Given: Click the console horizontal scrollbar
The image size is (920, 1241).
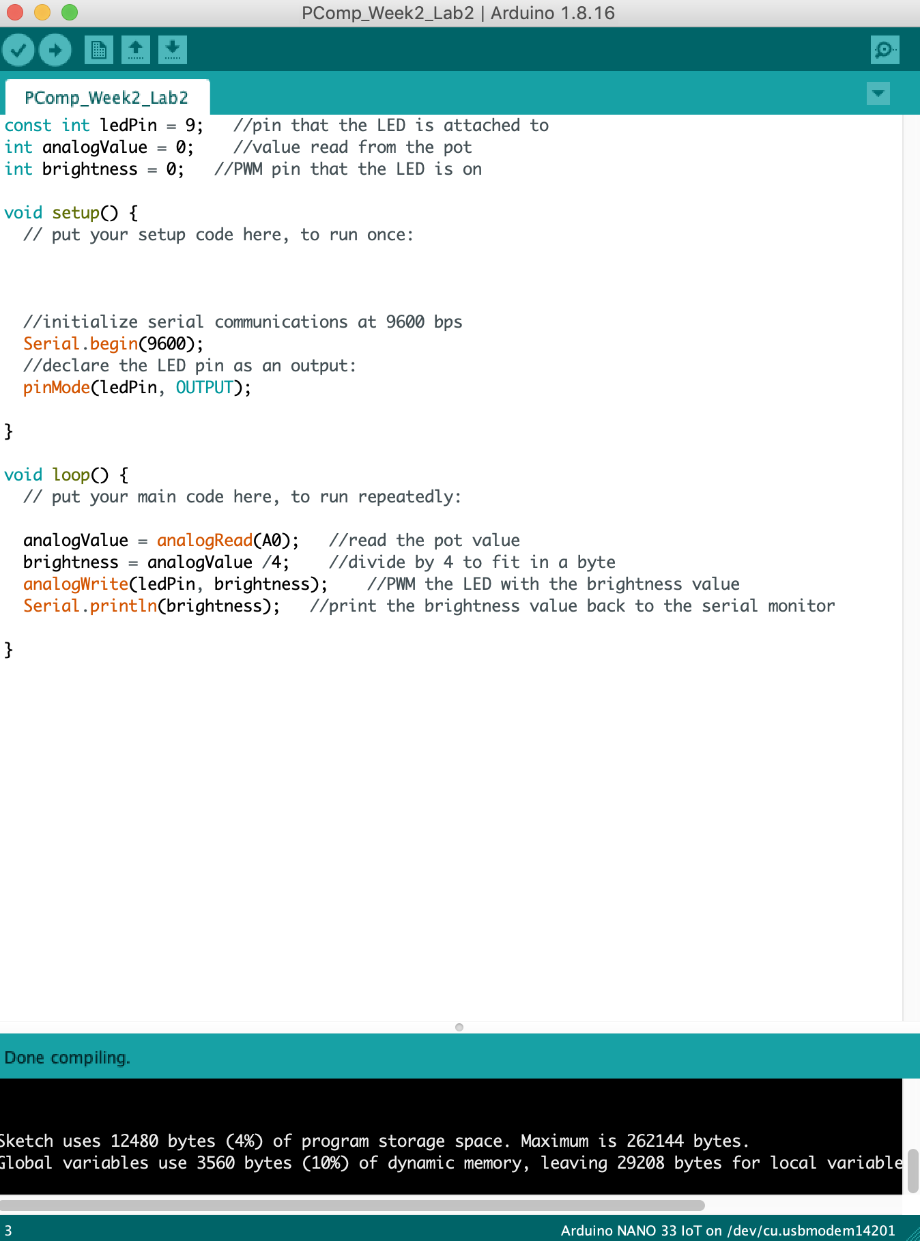Looking at the screenshot, I should (x=352, y=1205).
